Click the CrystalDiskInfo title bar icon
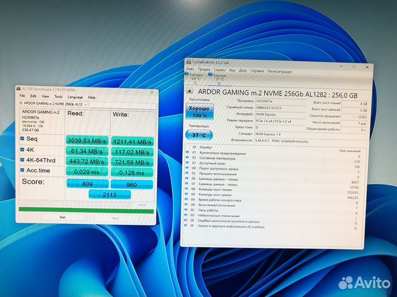 (x=189, y=62)
